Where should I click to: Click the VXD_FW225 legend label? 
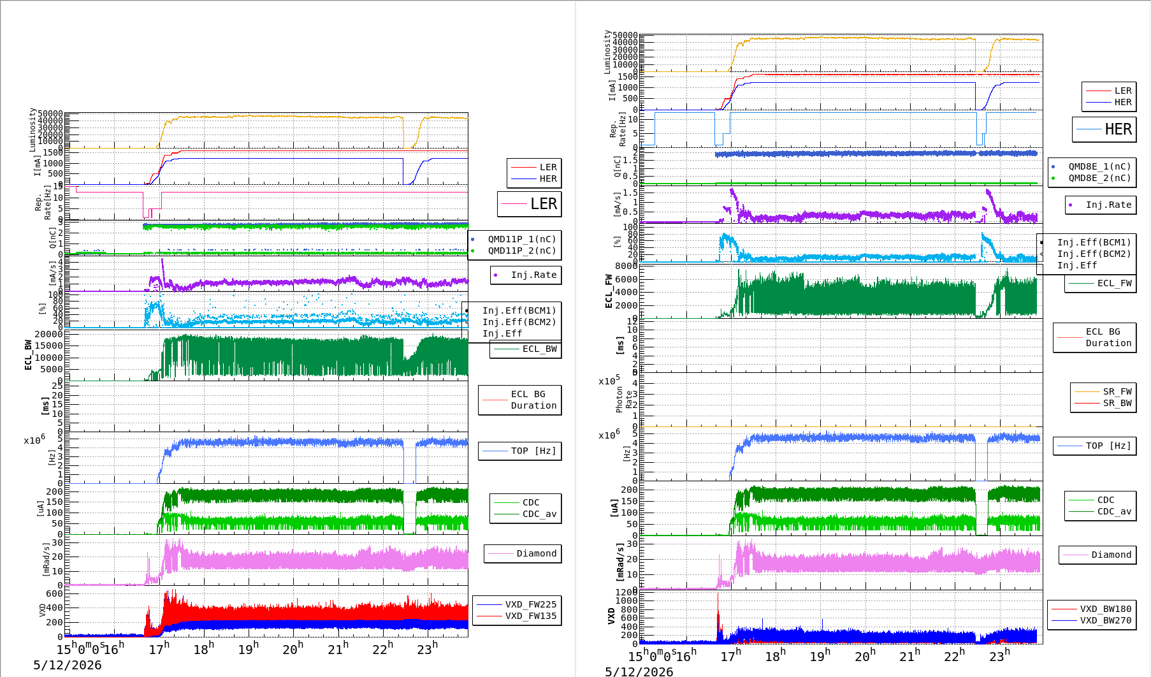(x=531, y=604)
